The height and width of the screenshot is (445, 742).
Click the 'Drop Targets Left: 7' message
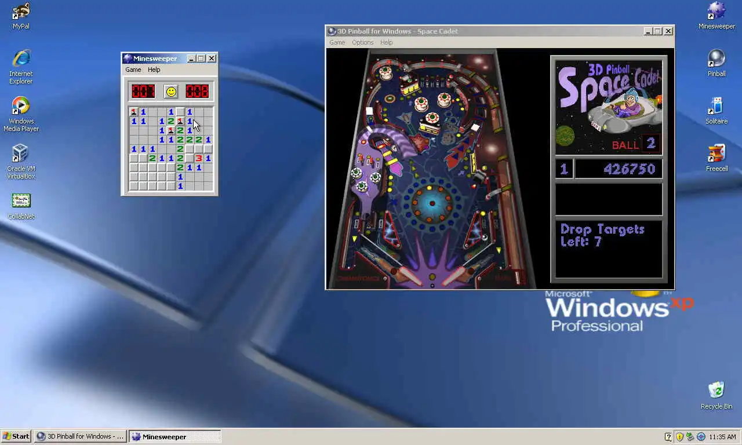click(603, 235)
